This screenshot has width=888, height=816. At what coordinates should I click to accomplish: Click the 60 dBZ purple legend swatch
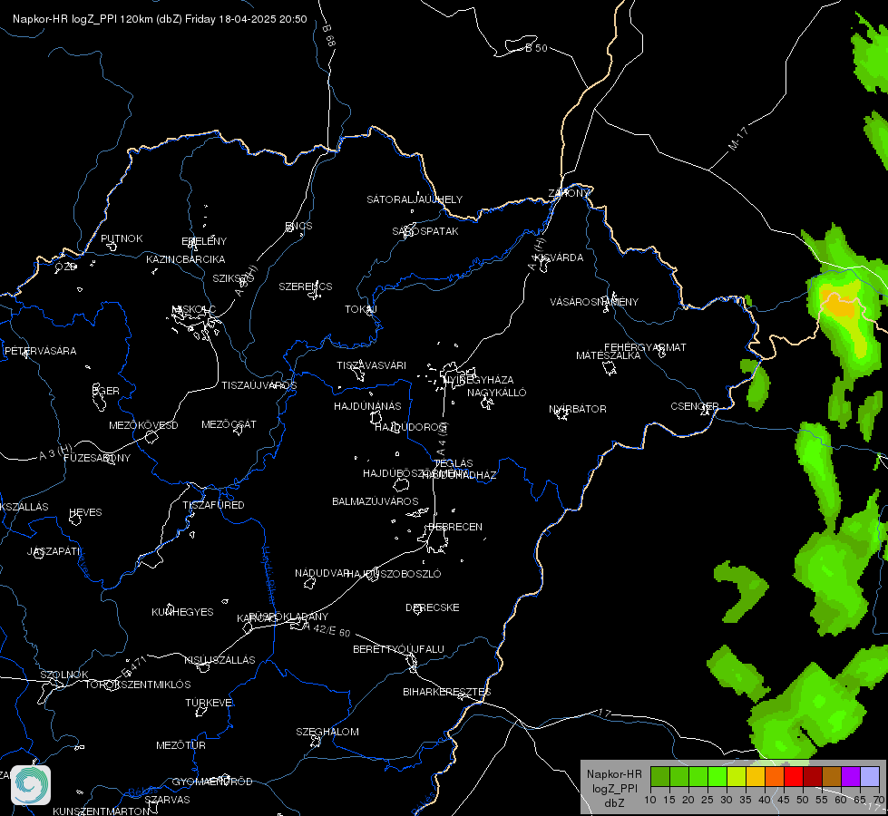tap(851, 777)
